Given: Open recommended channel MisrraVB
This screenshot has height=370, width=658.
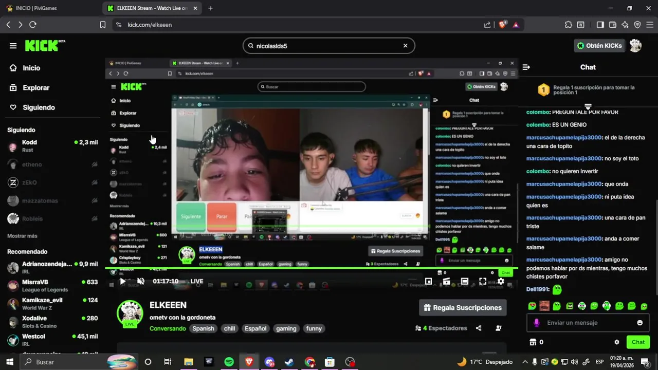Looking at the screenshot, I should [52, 286].
